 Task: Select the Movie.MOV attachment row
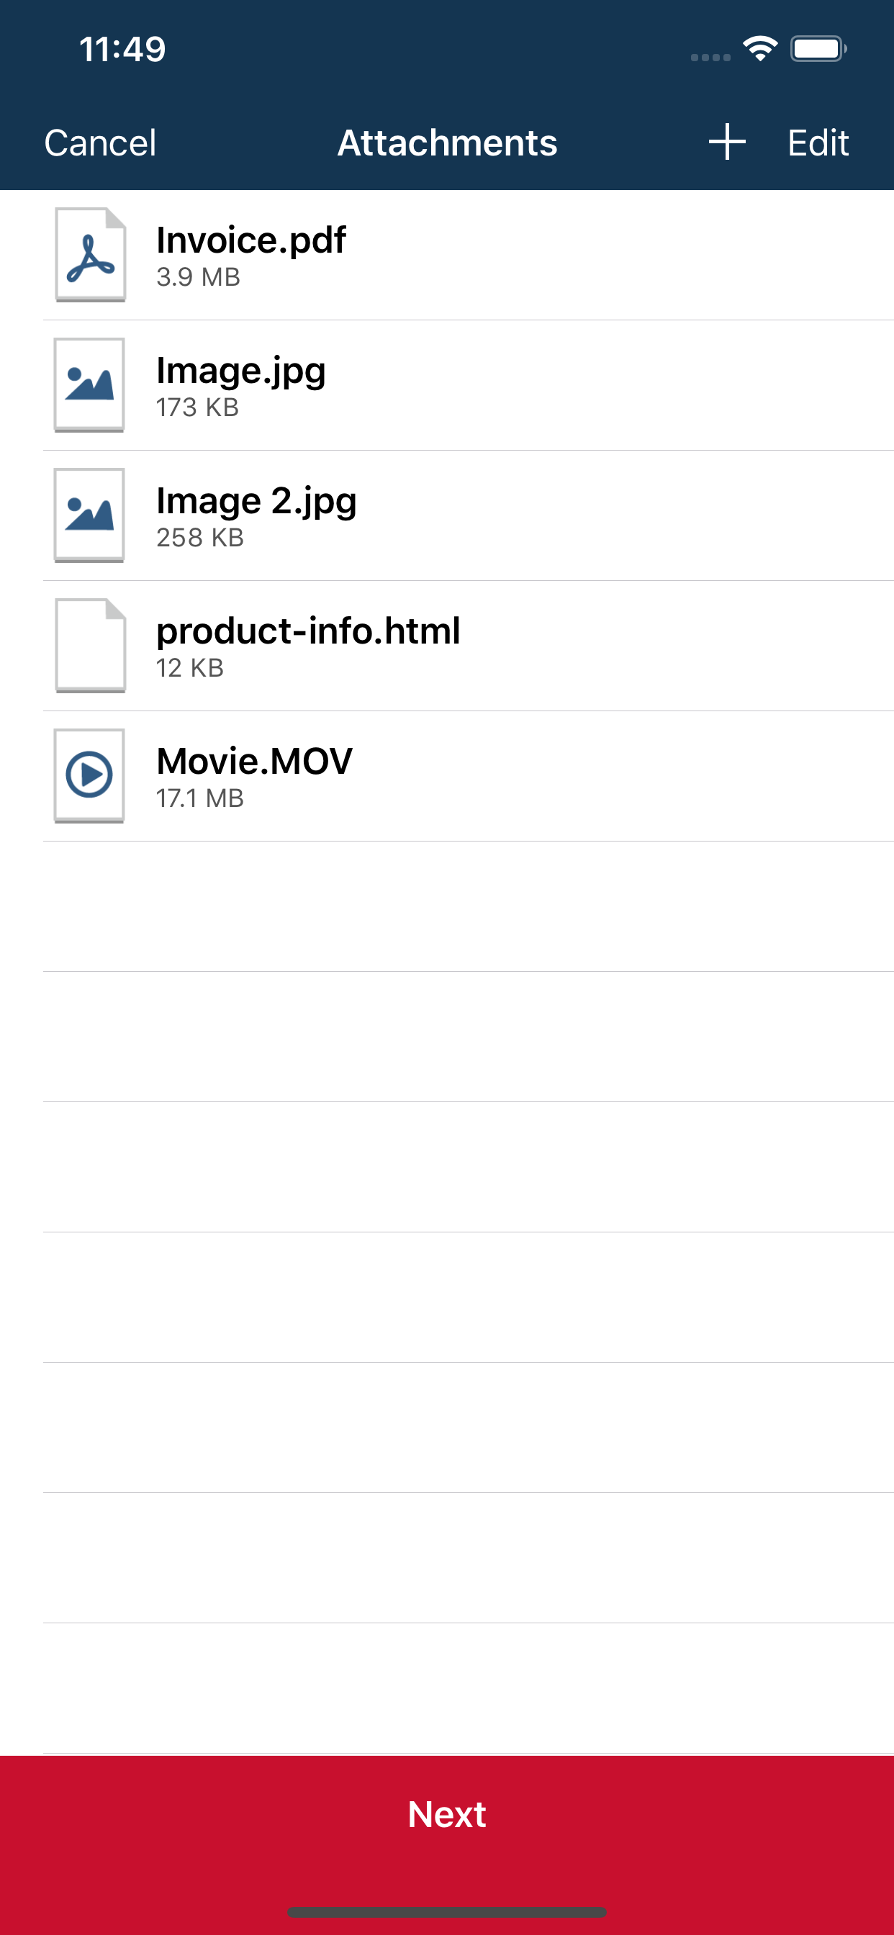[447, 775]
